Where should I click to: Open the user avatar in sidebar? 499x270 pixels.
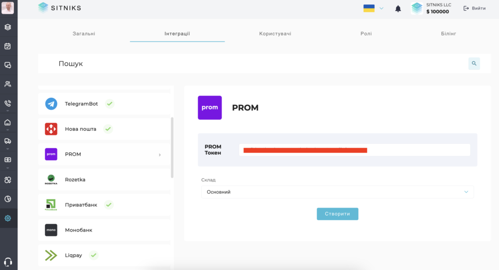7,7
